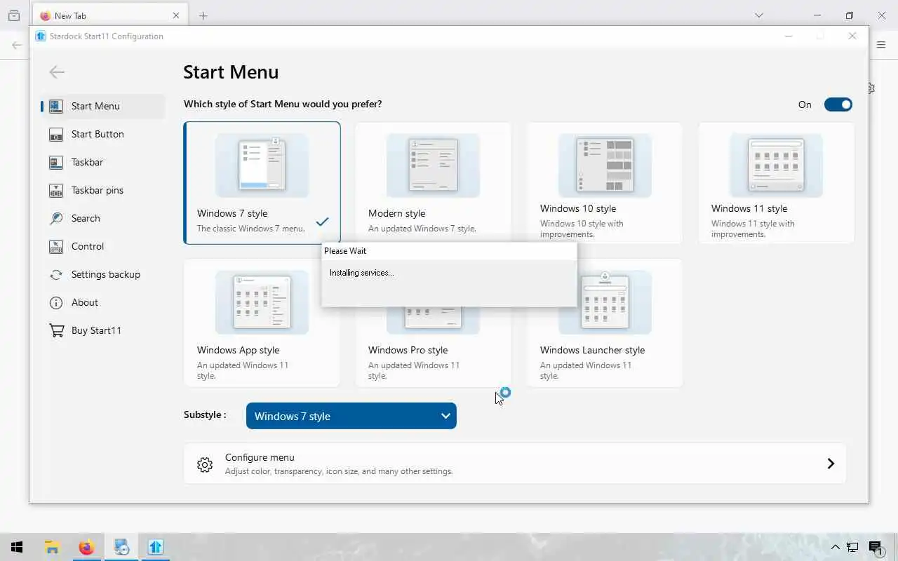Viewport: 898px width, 561px height.
Task: Open the Firefox list all tabs dropdown
Action: tap(758, 15)
